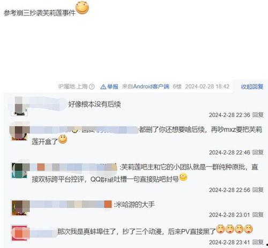This screenshot has height=248, width=268.
Task: Open avatar of 米哈游的大手 commenter
Action: [19, 208]
